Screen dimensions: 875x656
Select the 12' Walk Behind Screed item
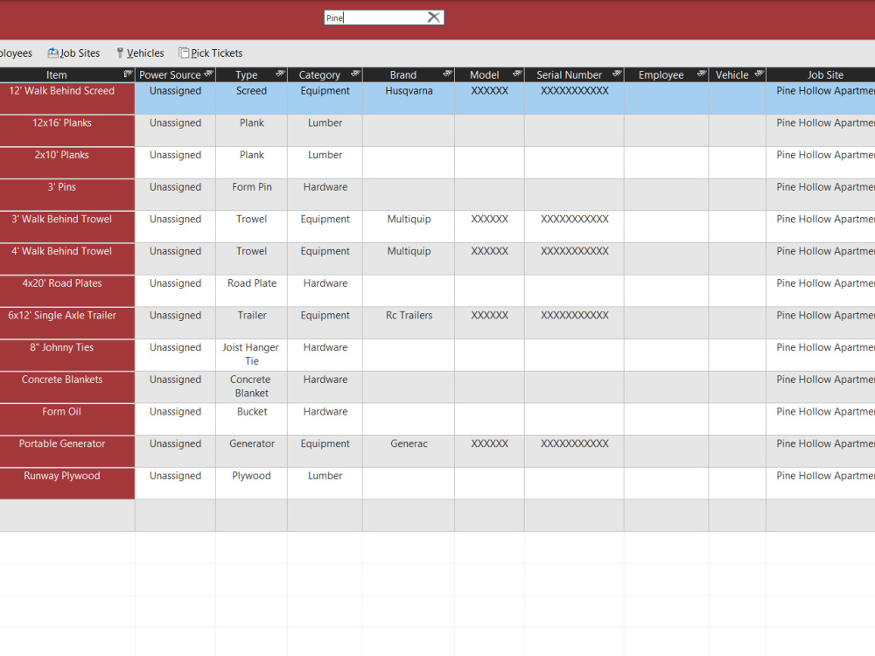click(x=67, y=98)
